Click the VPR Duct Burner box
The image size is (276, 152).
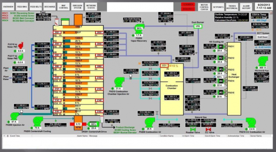coord(198,26)
